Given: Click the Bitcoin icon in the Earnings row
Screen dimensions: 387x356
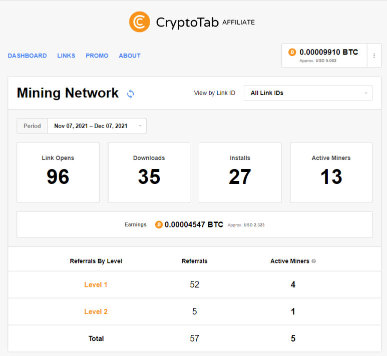Looking at the screenshot, I should click(159, 224).
